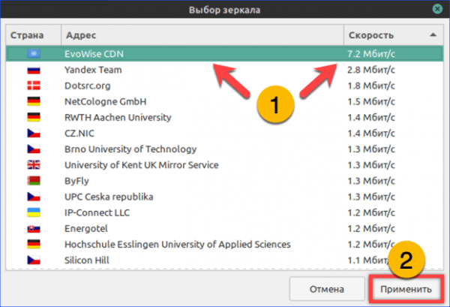The width and height of the screenshot is (450, 307).
Task: Click the Ukrainian flag beside IP-Connect LLC
Action: (34, 212)
